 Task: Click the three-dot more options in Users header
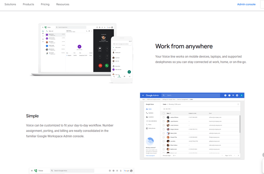point(238,104)
